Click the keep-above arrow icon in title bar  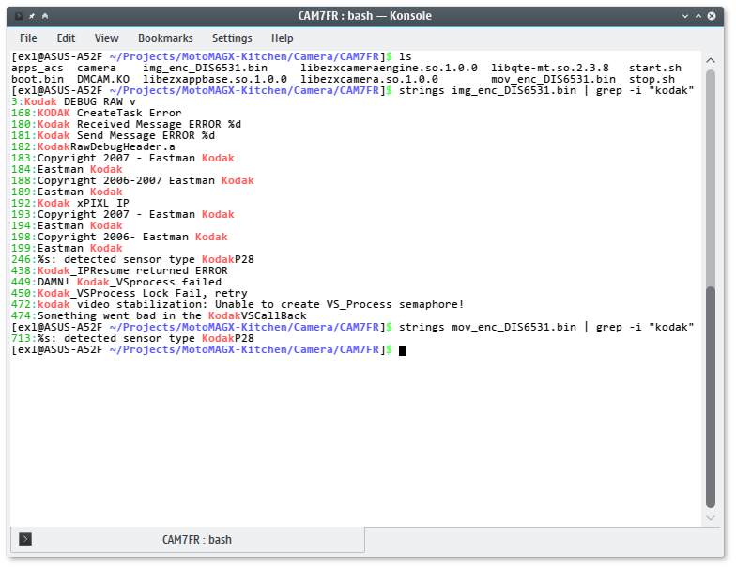pos(45,16)
